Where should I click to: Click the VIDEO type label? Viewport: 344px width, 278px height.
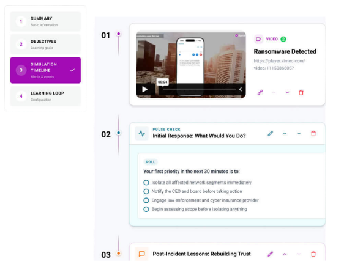click(x=272, y=39)
